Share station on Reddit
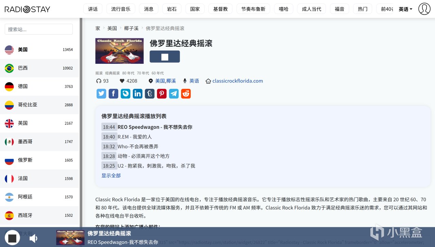Viewport: 435px width, 247px height. 186,94
